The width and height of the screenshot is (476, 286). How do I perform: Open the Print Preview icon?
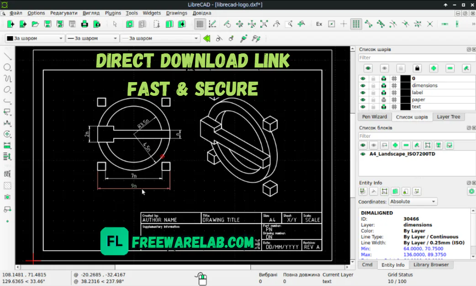[97, 24]
